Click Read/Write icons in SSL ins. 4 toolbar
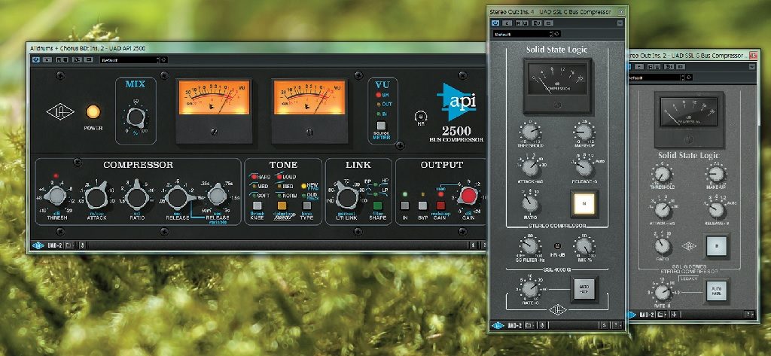The image size is (771, 356). pyautogui.click(x=523, y=23)
